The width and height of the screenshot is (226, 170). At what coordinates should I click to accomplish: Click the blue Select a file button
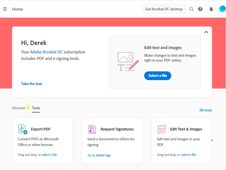coord(158,76)
